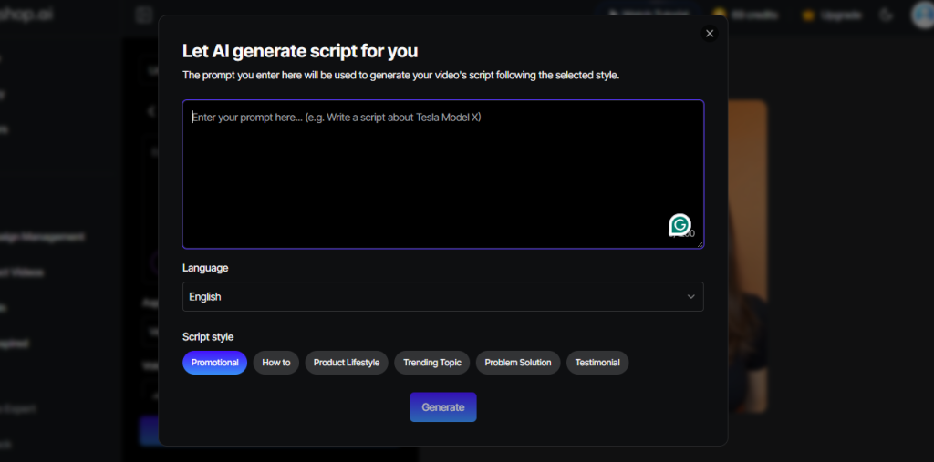Close the AI script generator dialog
Image resolution: width=934 pixels, height=462 pixels.
pyautogui.click(x=709, y=34)
